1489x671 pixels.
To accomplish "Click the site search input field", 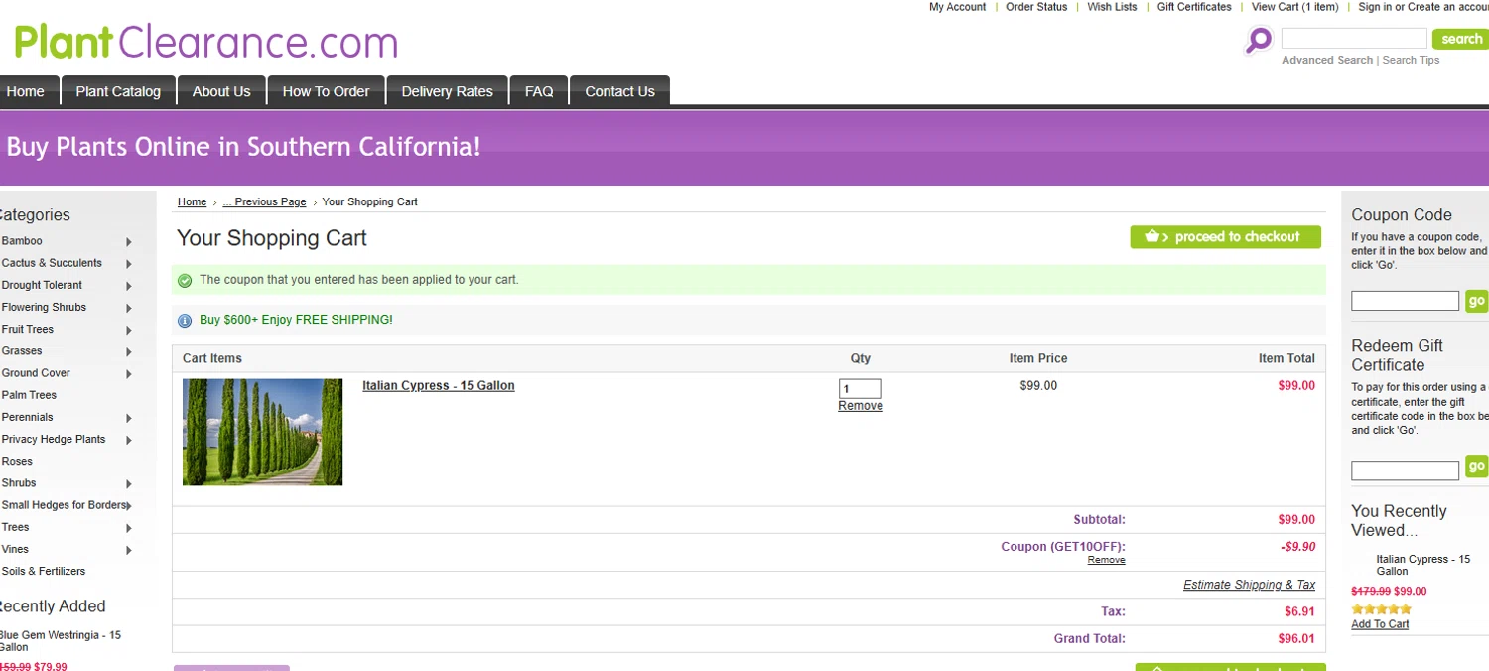I will [x=1354, y=39].
